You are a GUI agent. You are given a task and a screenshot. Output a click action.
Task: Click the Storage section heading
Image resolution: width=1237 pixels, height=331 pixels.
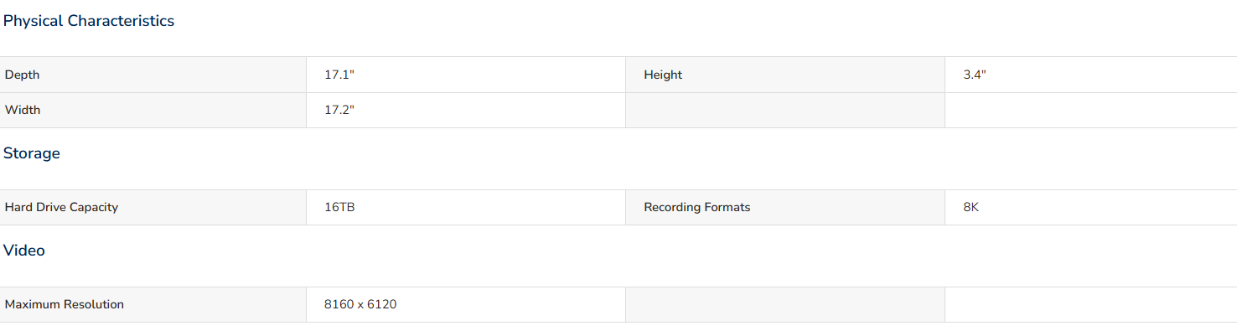(32, 153)
